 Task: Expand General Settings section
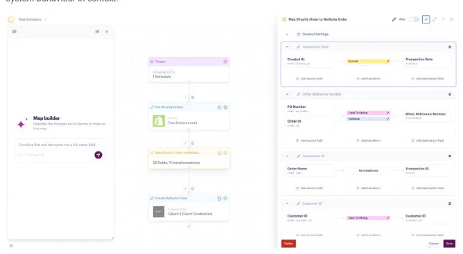click(287, 34)
